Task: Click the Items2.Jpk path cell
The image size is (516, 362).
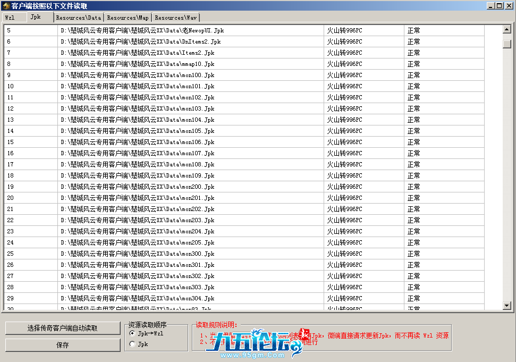Action: (137, 53)
